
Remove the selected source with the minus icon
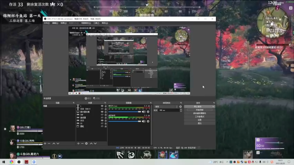(82, 143)
